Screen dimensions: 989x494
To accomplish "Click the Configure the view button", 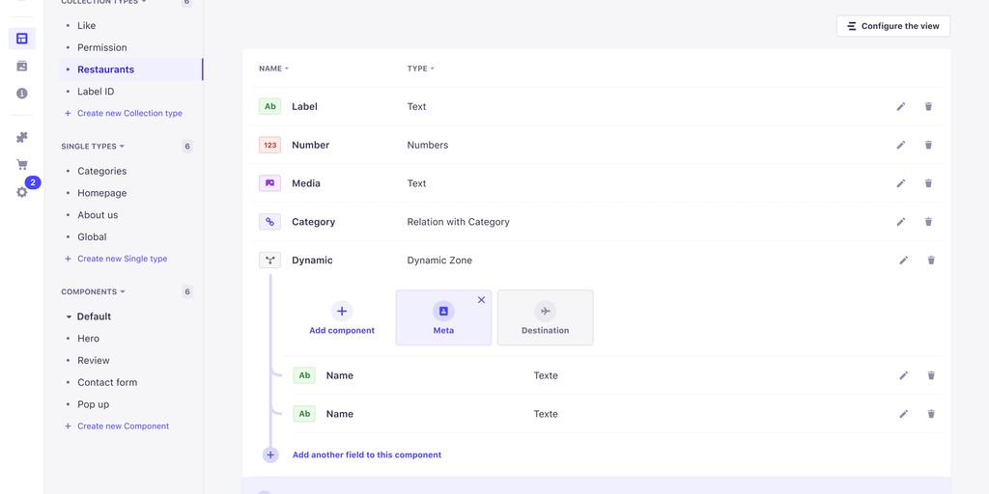I will [x=892, y=26].
